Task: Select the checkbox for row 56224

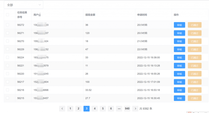Action: coord(7,57)
